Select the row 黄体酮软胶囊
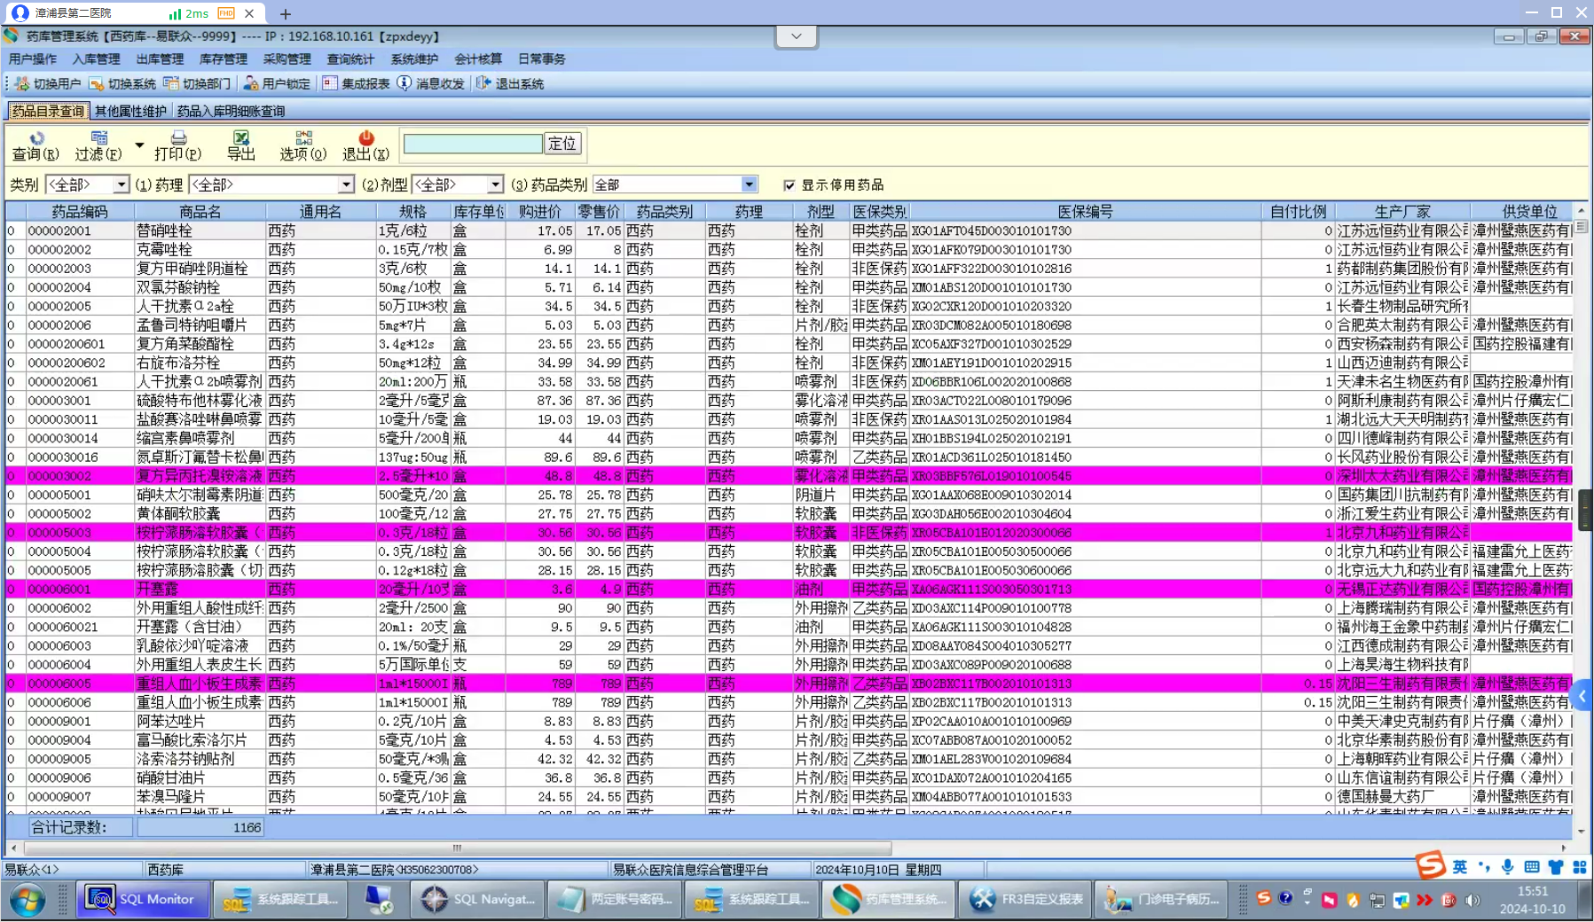The width and height of the screenshot is (1594, 922). pos(789,513)
